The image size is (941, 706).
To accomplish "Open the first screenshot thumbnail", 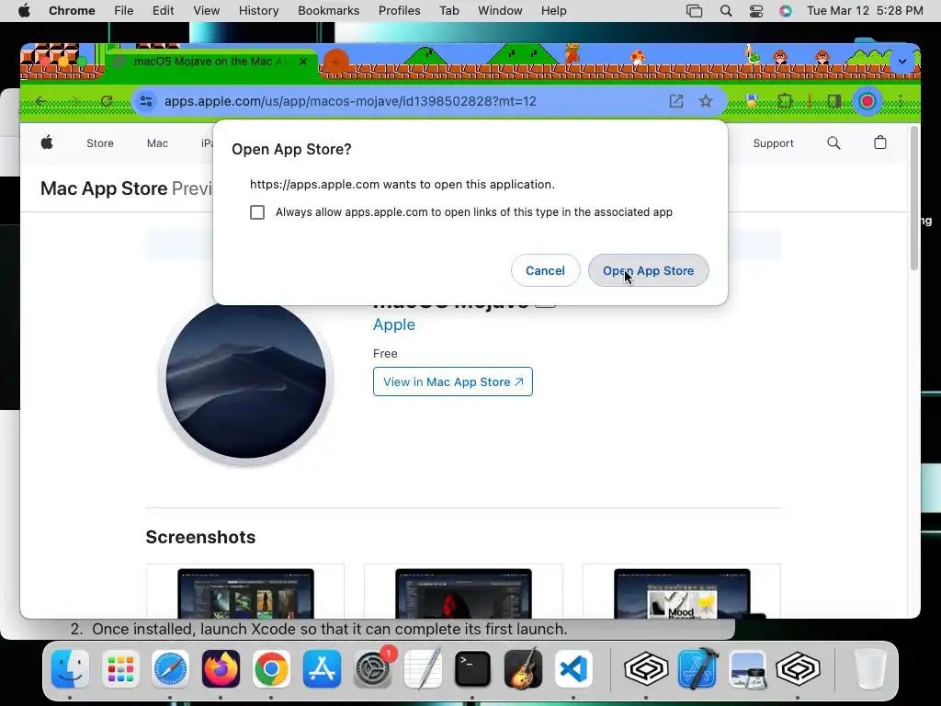I will (x=245, y=592).
